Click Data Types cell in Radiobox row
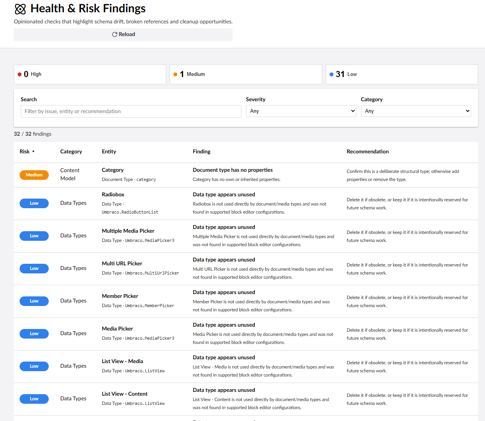485x421 pixels. pos(73,203)
